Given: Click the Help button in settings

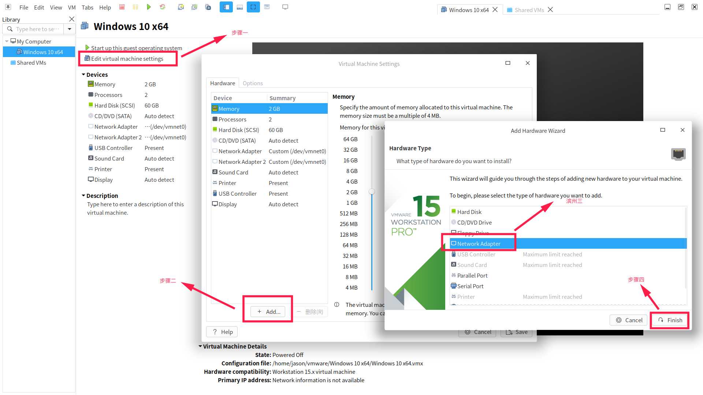Looking at the screenshot, I should point(222,332).
